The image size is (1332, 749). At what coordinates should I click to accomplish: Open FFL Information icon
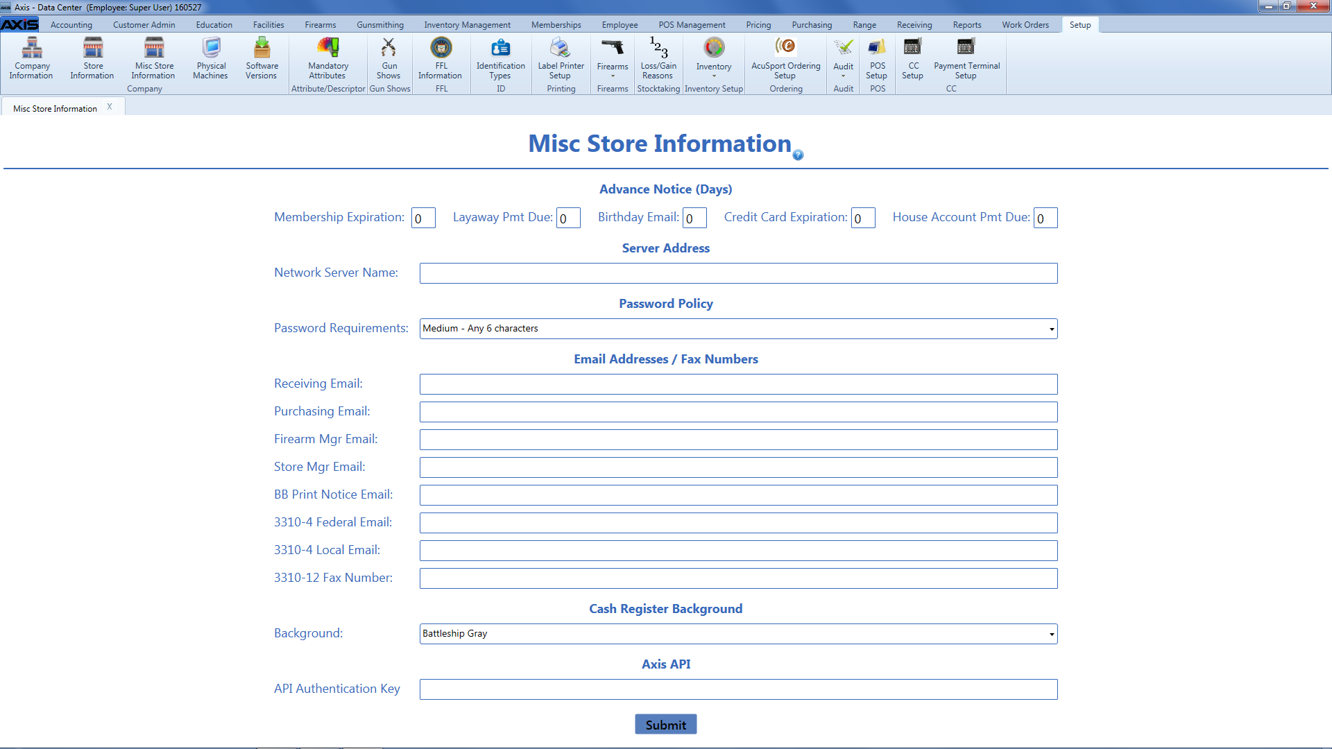coord(441,58)
